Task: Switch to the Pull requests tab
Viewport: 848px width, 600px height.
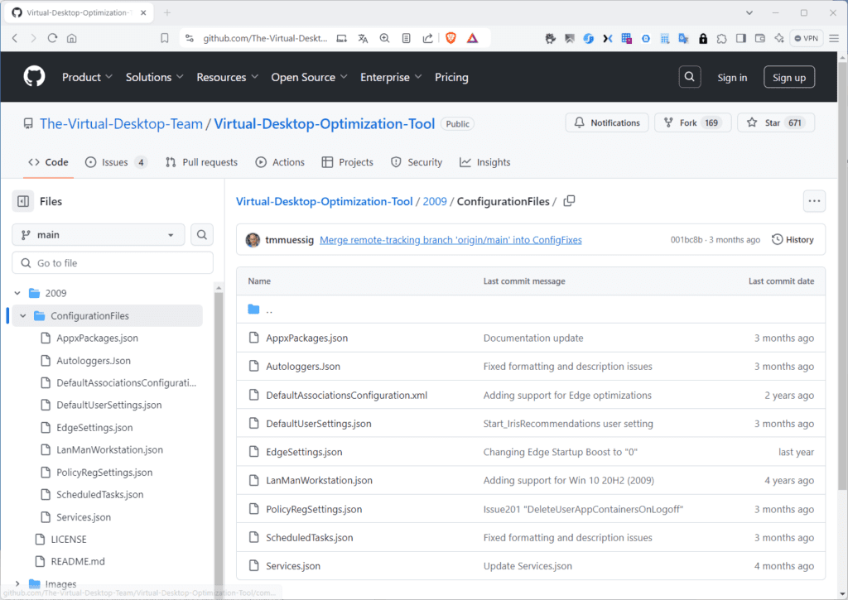Action: click(x=202, y=162)
